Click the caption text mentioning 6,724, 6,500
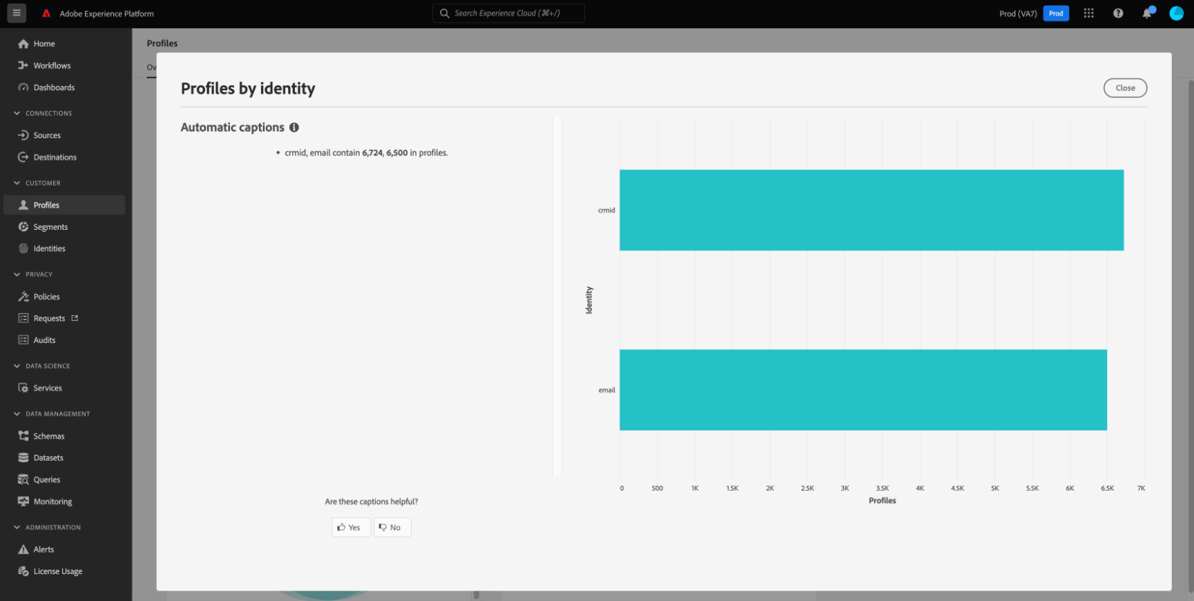The width and height of the screenshot is (1194, 601). [366, 152]
